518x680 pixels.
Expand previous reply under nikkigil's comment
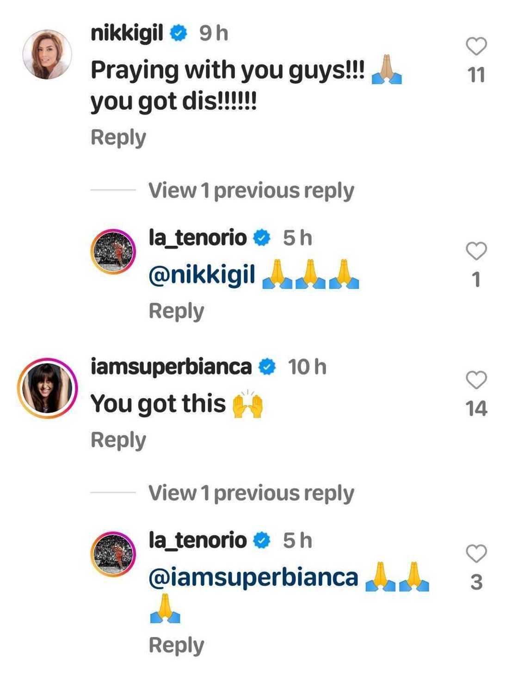(251, 190)
